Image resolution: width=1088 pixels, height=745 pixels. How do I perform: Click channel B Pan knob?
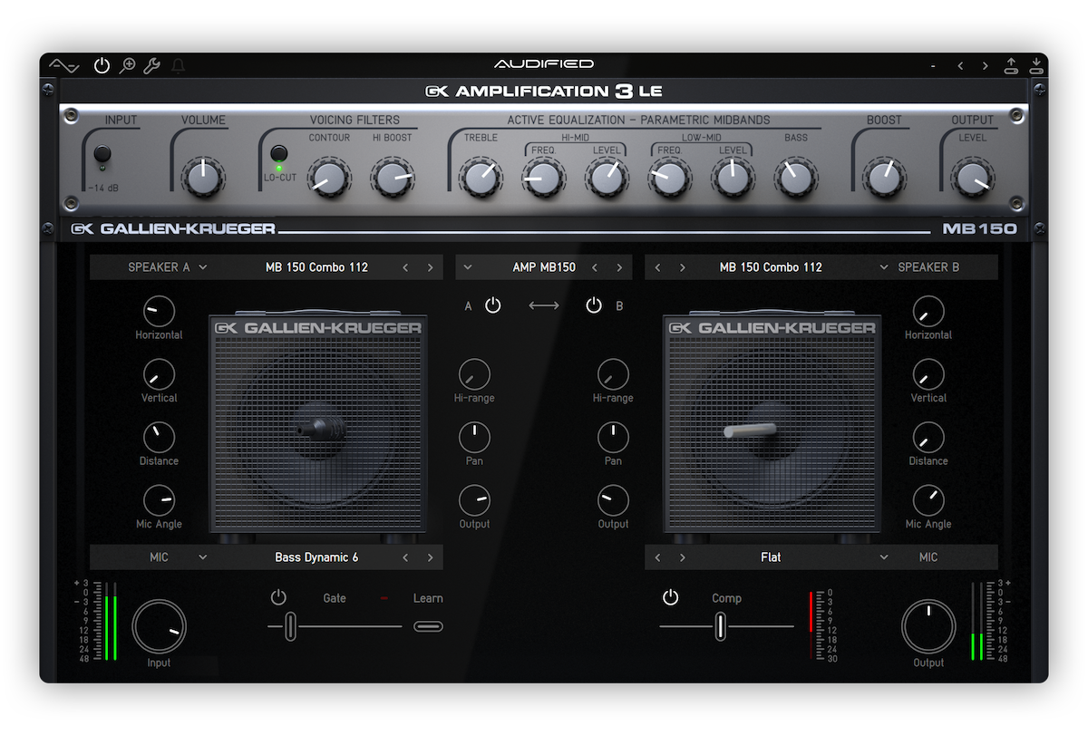613,438
